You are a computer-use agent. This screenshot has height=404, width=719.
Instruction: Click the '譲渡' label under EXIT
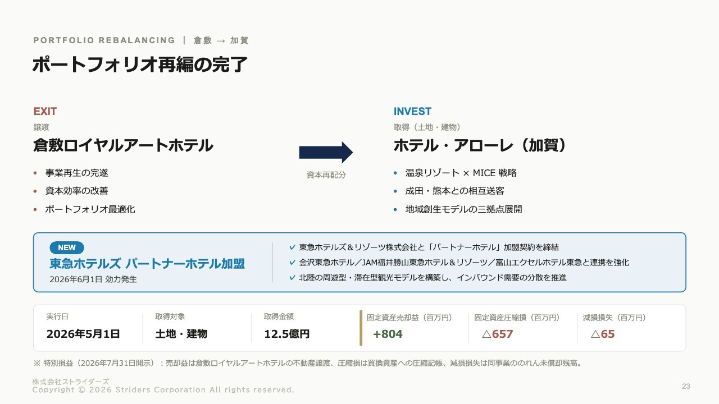(41, 127)
